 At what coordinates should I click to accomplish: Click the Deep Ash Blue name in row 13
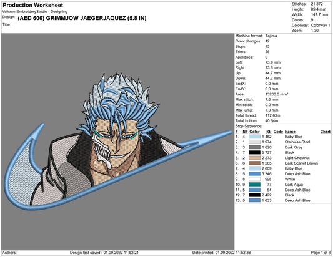(x=297, y=200)
